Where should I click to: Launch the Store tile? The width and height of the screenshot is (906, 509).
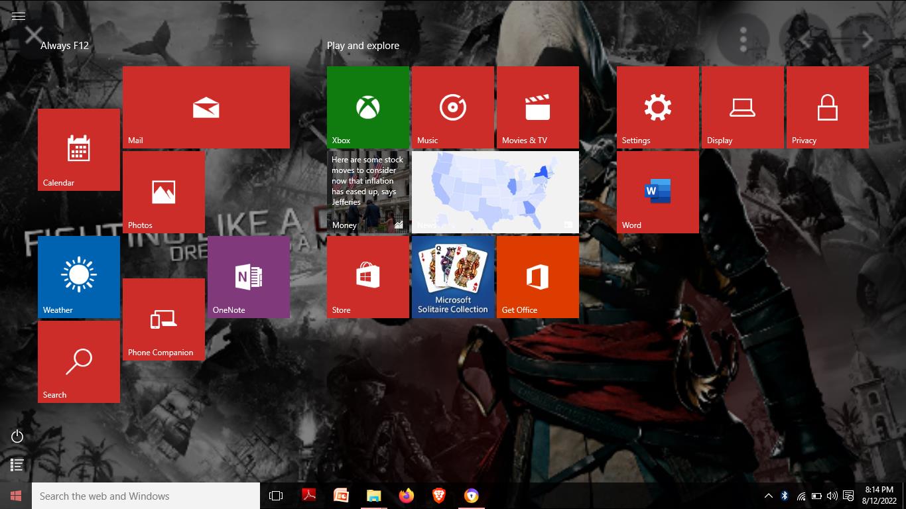[x=368, y=277]
